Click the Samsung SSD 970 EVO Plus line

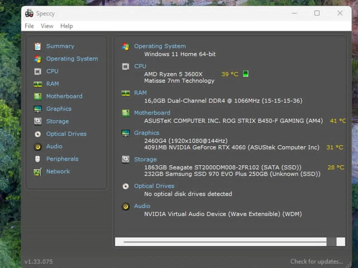(232, 174)
